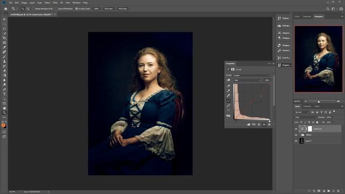345x194 pixels.
Task: Click the foreground orange color swatch
Action: coord(3,125)
